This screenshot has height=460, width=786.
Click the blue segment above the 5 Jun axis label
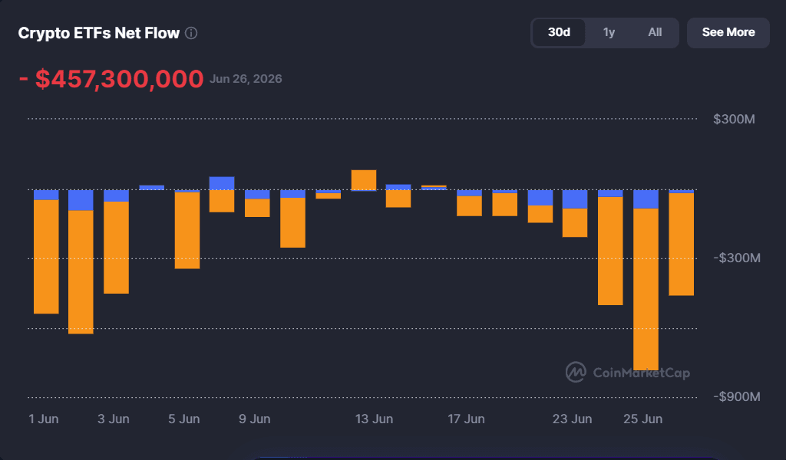point(187,191)
